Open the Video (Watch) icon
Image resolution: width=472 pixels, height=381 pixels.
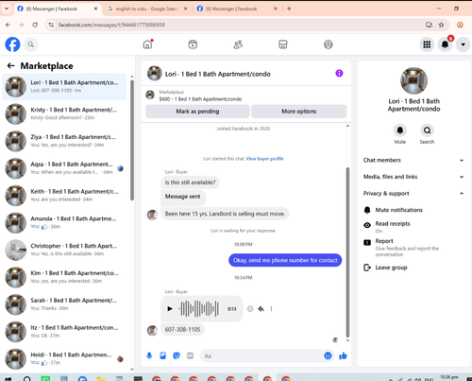[193, 44]
